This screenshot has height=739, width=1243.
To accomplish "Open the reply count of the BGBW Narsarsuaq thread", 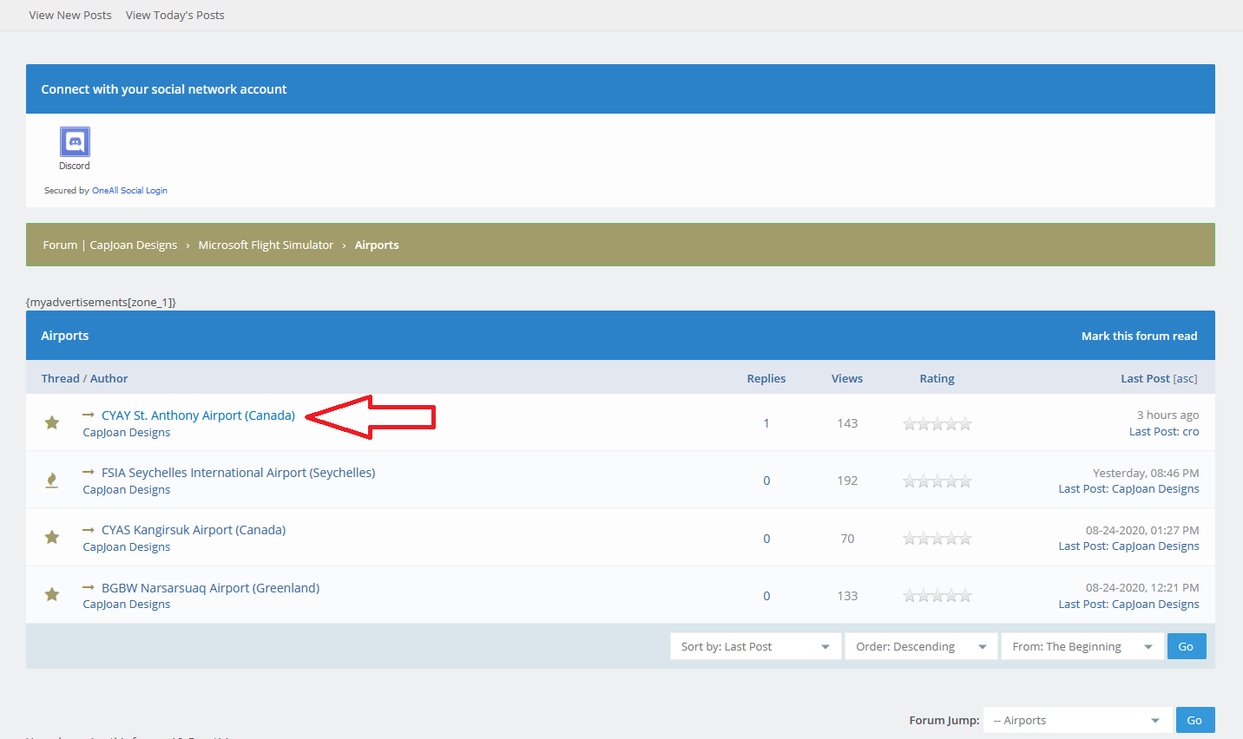I will click(x=766, y=596).
